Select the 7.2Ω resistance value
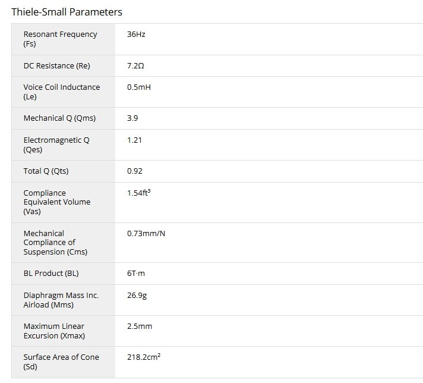This screenshot has width=423, height=383. click(x=135, y=65)
